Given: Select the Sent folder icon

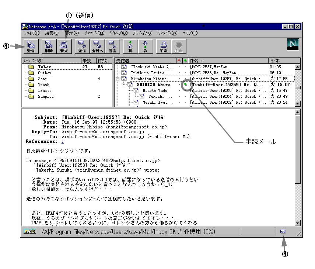Looking at the screenshot, I should [31, 79].
